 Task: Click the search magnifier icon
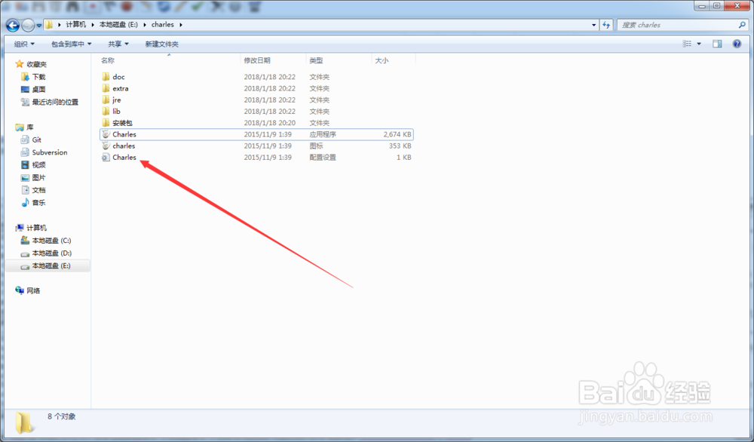[x=743, y=25]
